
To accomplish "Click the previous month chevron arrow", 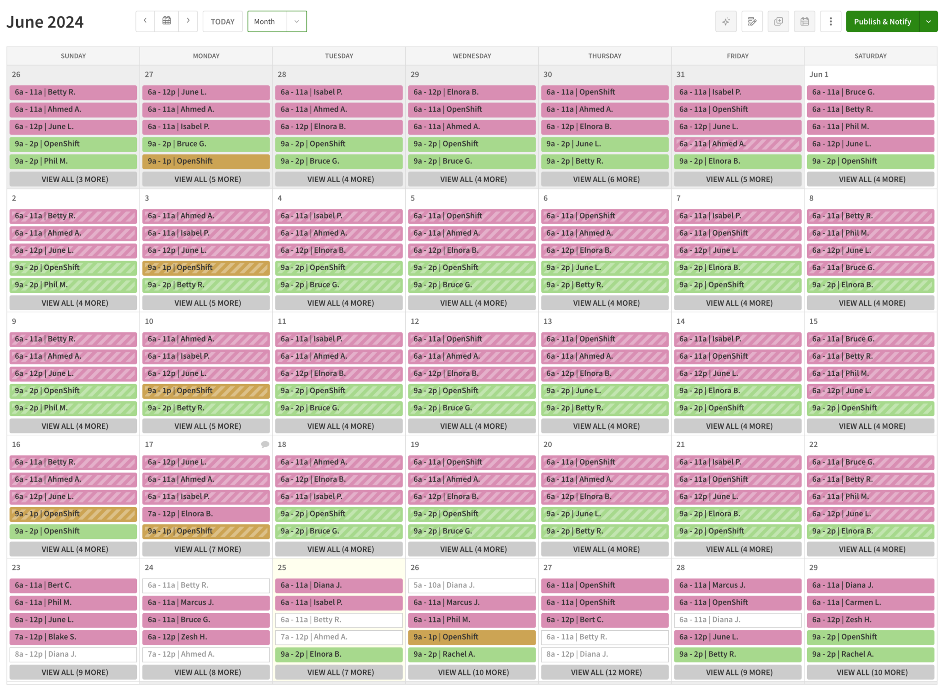I will click(x=145, y=21).
